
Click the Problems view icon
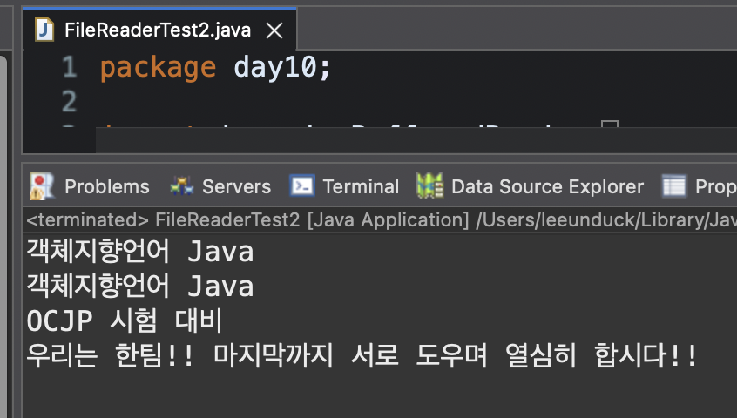pos(43,186)
